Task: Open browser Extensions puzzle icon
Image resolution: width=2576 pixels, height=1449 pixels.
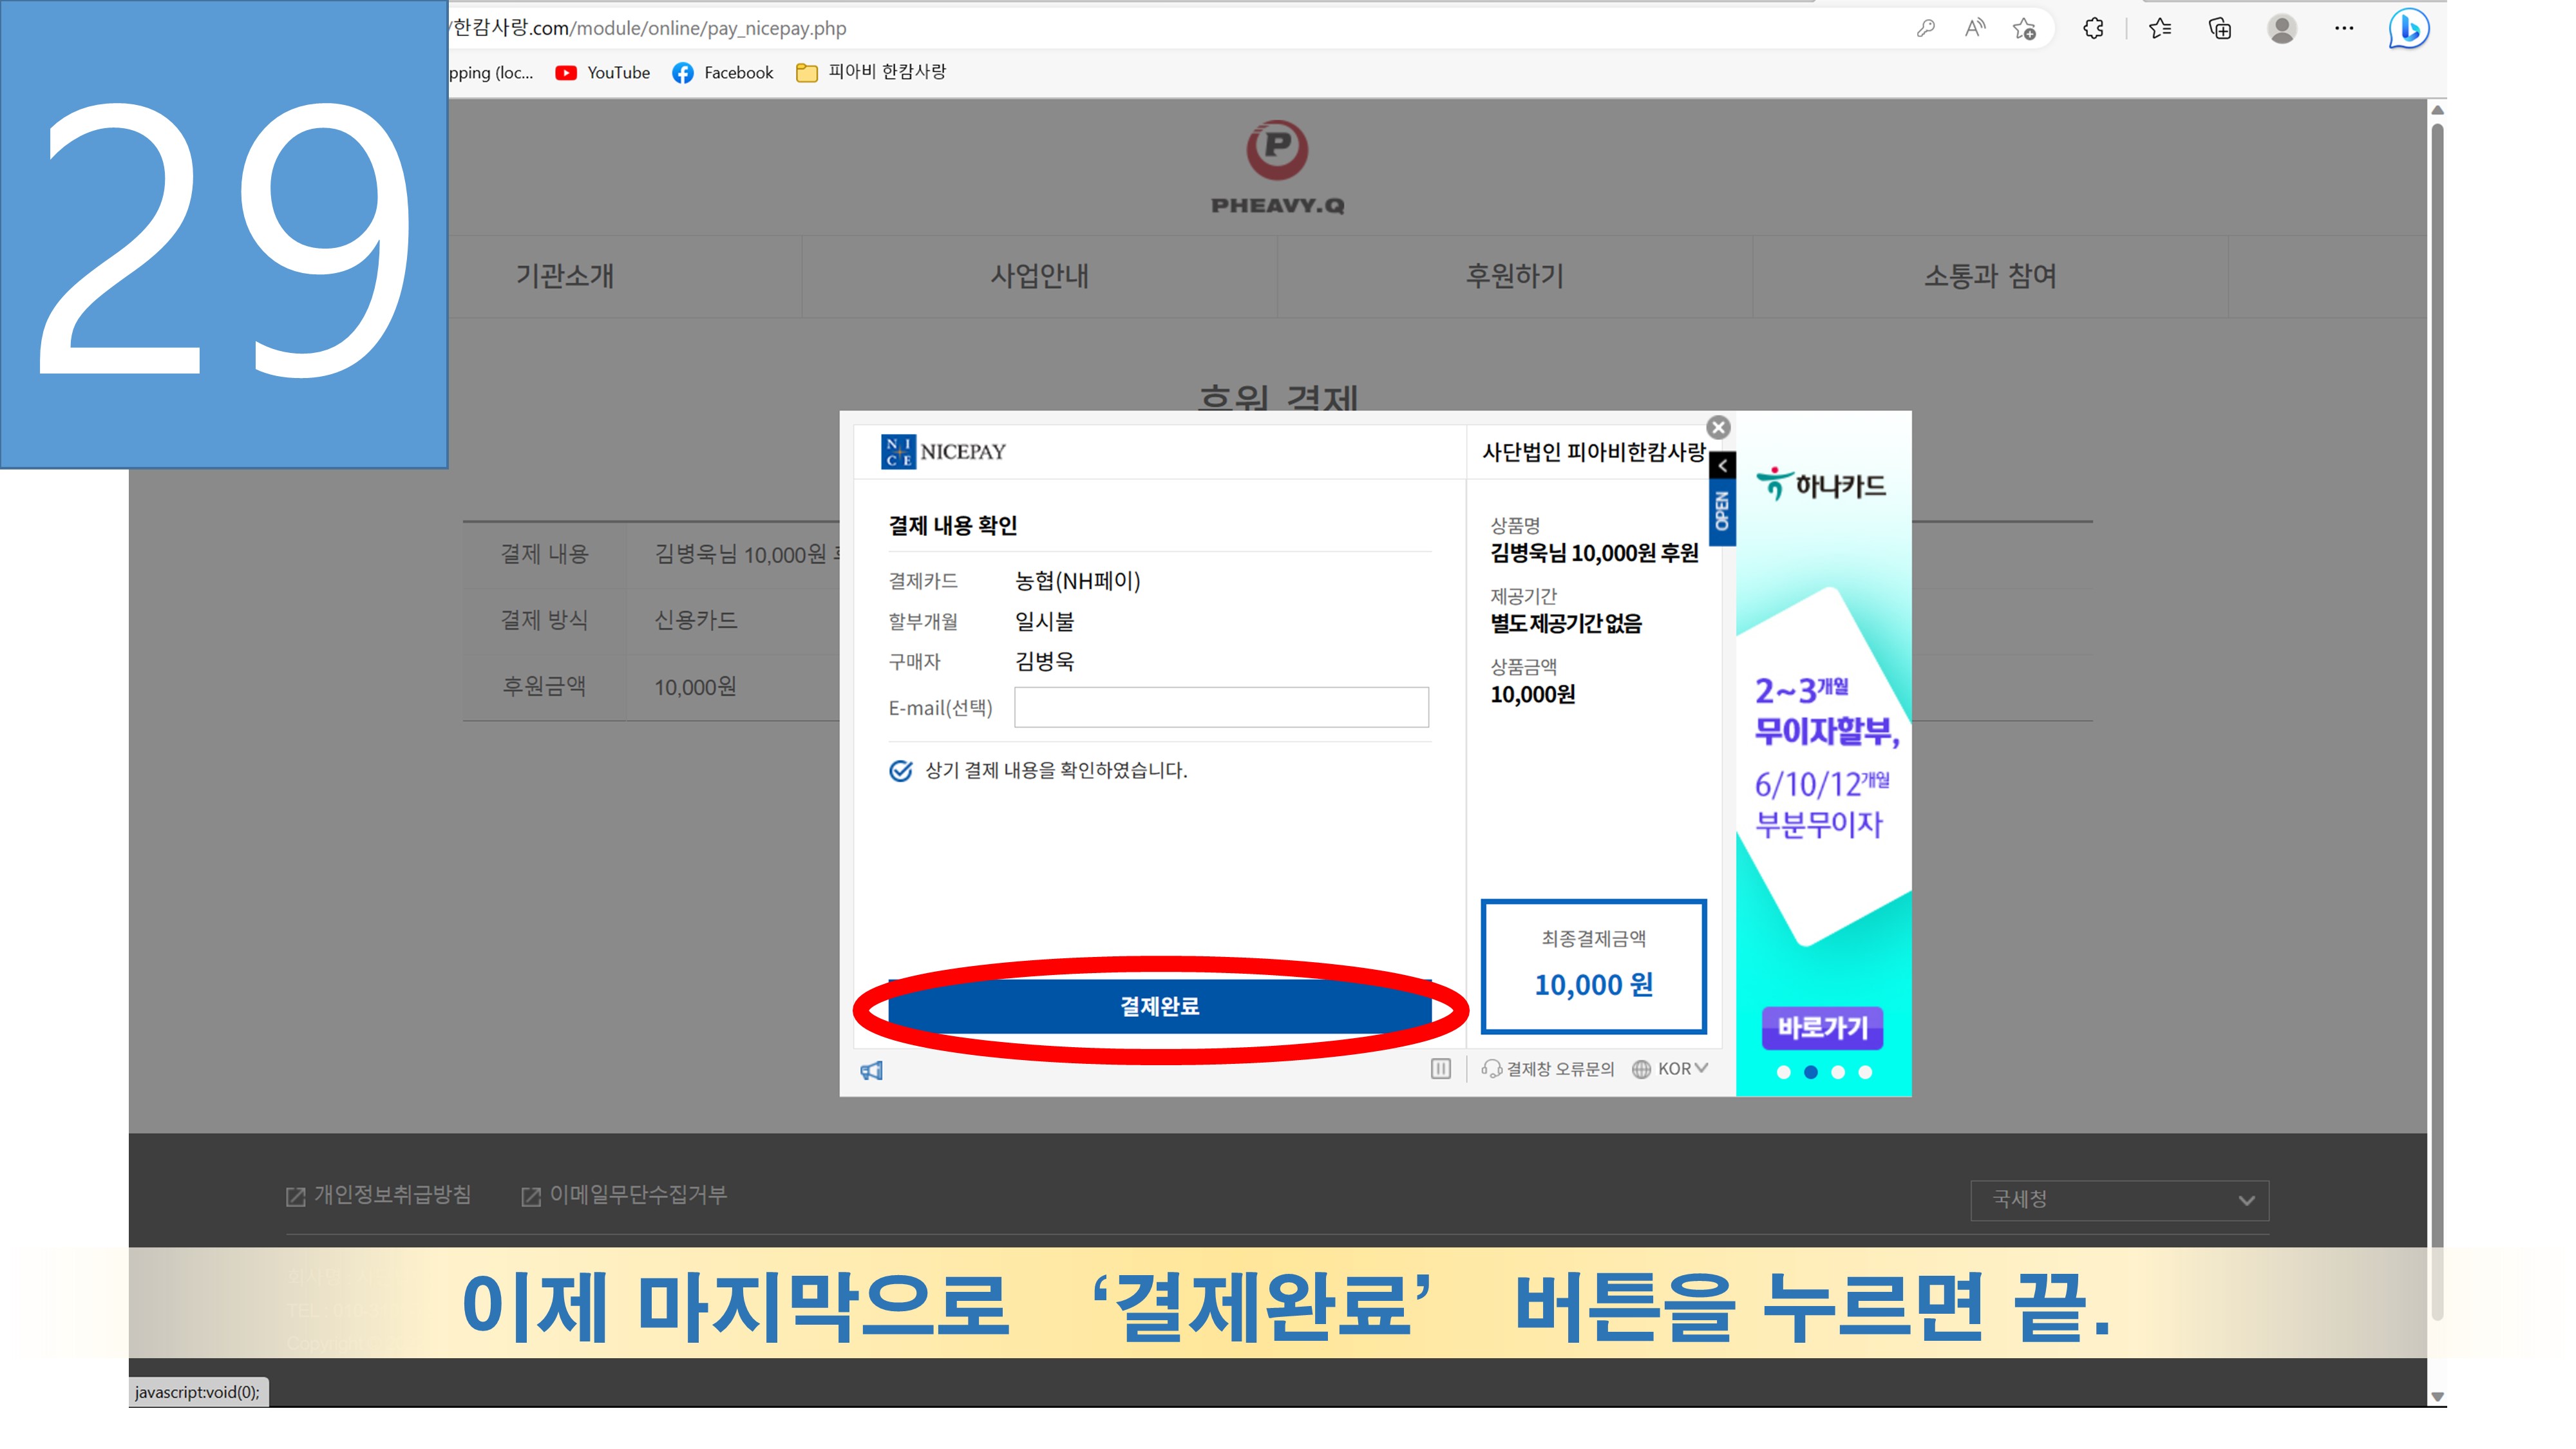Action: pos(2093,29)
